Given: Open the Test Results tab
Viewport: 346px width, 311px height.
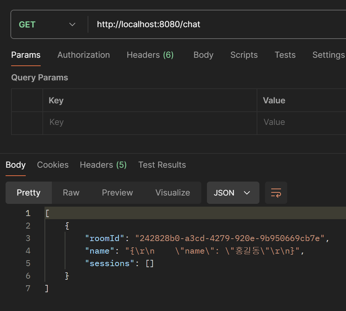Looking at the screenshot, I should click(x=162, y=165).
